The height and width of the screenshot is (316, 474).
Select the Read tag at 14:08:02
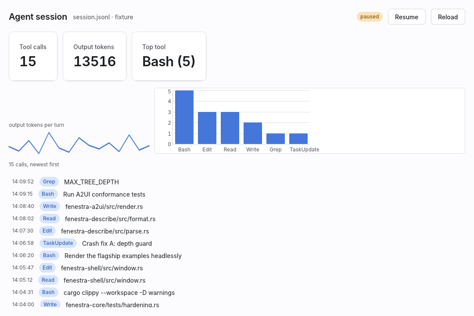[49, 219]
